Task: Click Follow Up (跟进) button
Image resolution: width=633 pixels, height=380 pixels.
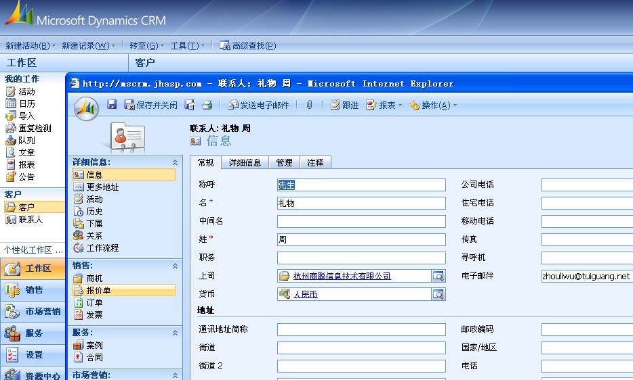Action: click(344, 105)
